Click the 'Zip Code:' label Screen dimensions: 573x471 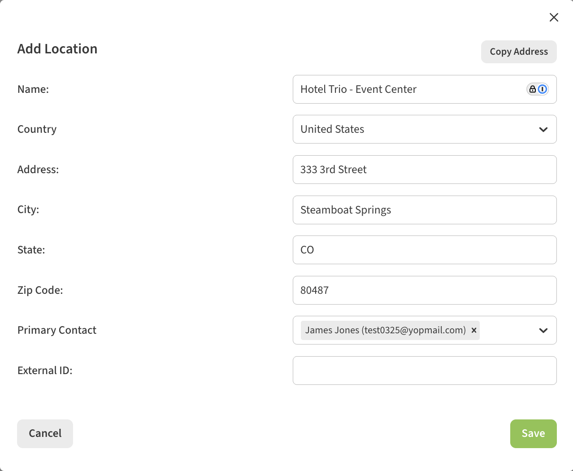pyautogui.click(x=40, y=290)
